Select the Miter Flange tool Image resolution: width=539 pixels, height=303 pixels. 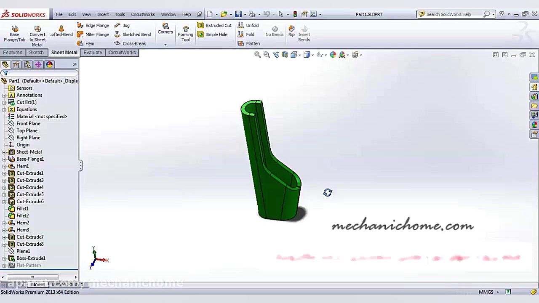[93, 35]
